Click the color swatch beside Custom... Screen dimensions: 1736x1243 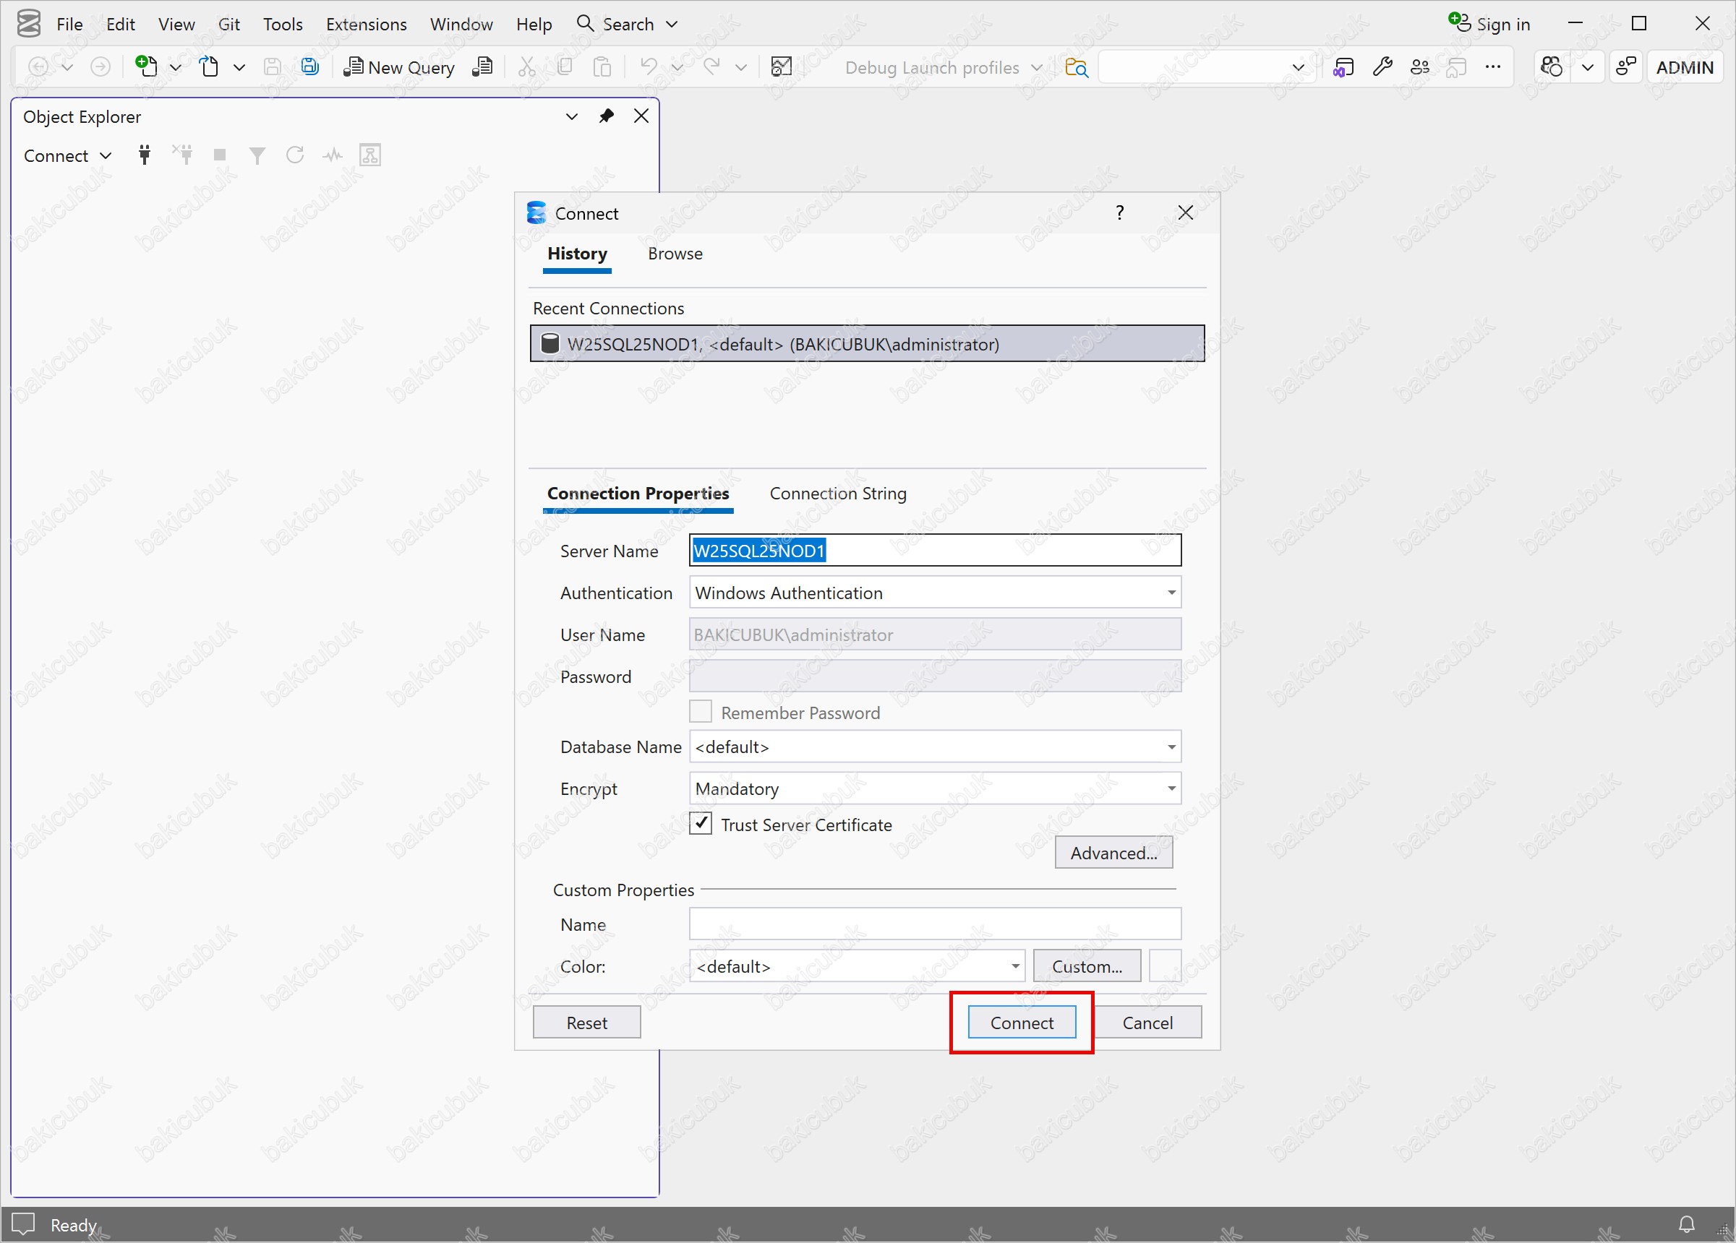pos(1164,966)
